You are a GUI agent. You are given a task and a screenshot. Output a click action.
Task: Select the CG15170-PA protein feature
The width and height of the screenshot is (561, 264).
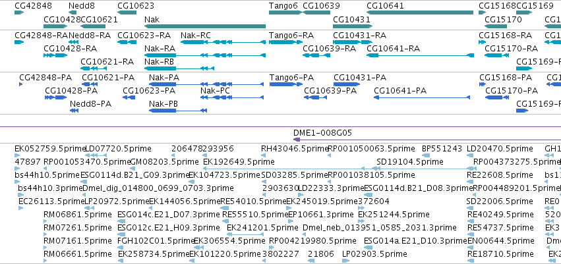[496, 97]
